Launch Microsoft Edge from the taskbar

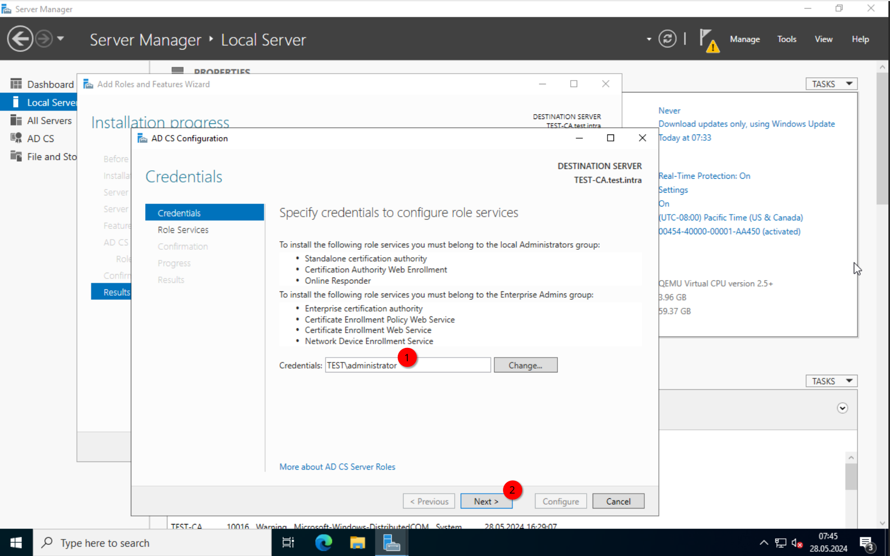pyautogui.click(x=324, y=543)
